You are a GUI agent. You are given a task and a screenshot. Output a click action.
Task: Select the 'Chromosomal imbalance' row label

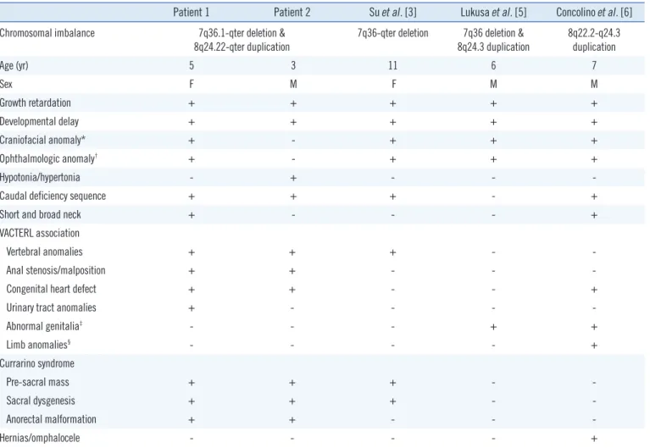pyautogui.click(x=47, y=33)
